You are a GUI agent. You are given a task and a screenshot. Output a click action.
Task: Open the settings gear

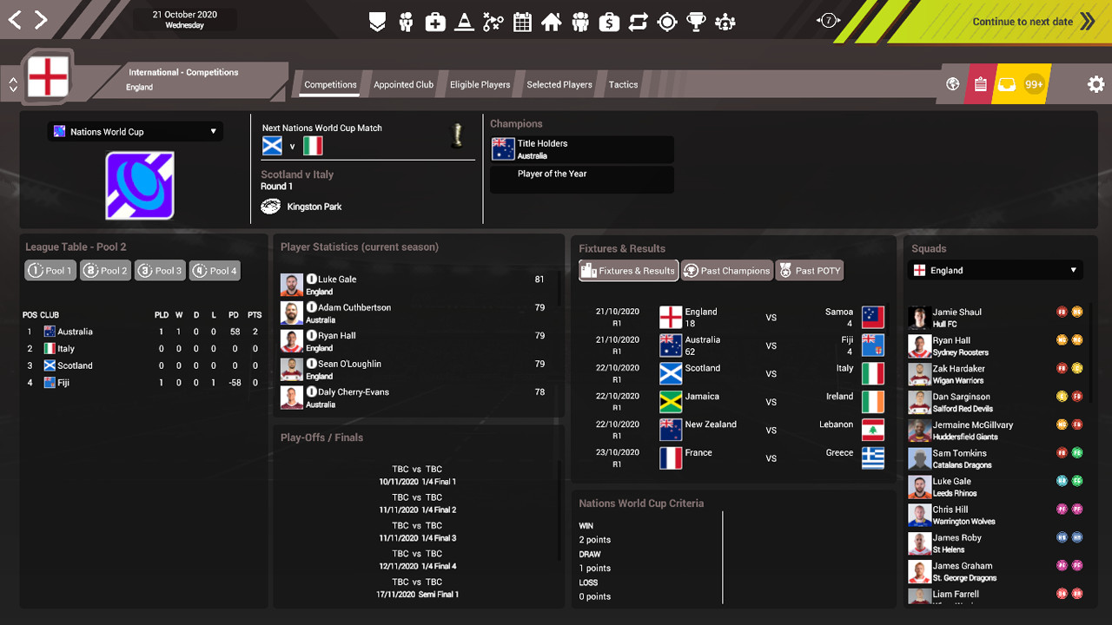1095,84
